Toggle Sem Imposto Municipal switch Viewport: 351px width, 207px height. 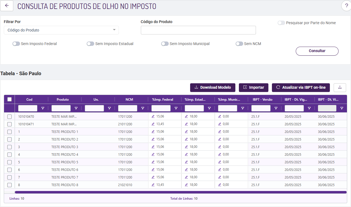tap(165, 44)
